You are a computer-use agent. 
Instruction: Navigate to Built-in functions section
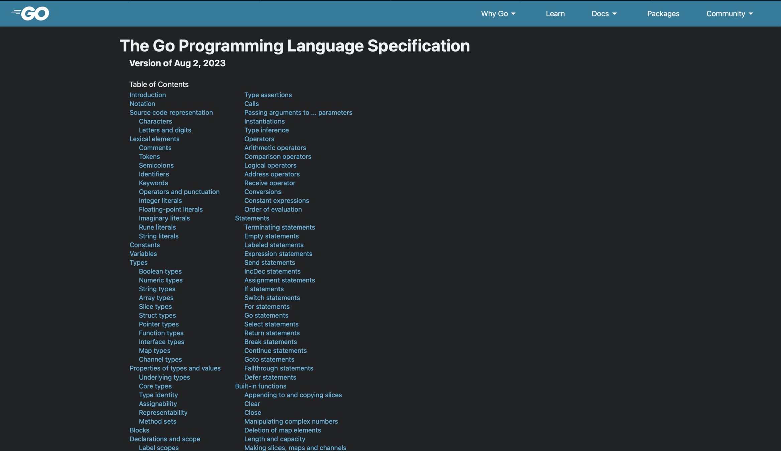tap(260, 386)
